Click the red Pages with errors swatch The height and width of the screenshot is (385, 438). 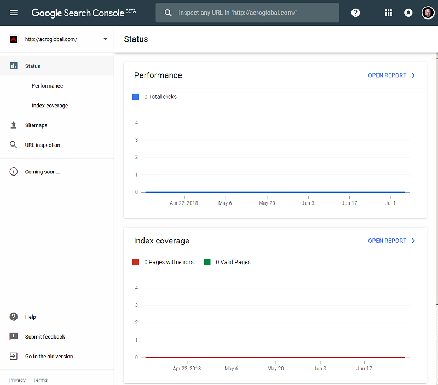[135, 262]
